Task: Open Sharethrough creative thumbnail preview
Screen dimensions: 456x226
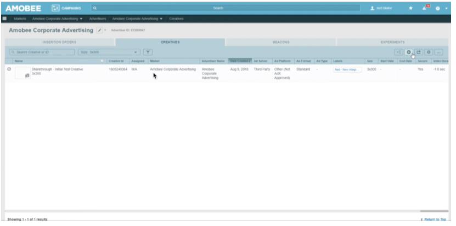Action: click(22, 73)
